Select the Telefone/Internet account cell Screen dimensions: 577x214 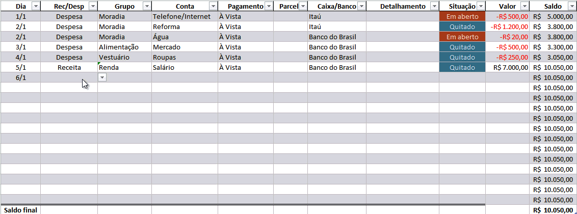(185, 16)
